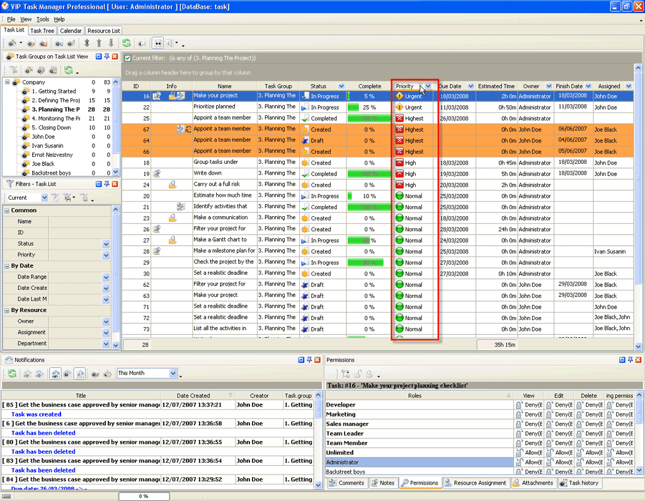This screenshot has height=501, width=645.
Task: Click the double-headed vertical arrow toolbar icon
Action: (87, 43)
